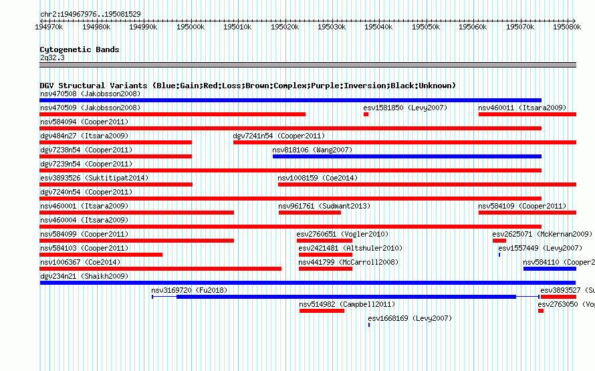Open the nsv460004 (Itsara2009) variant
Screen dimensions: 595x371
(84, 220)
